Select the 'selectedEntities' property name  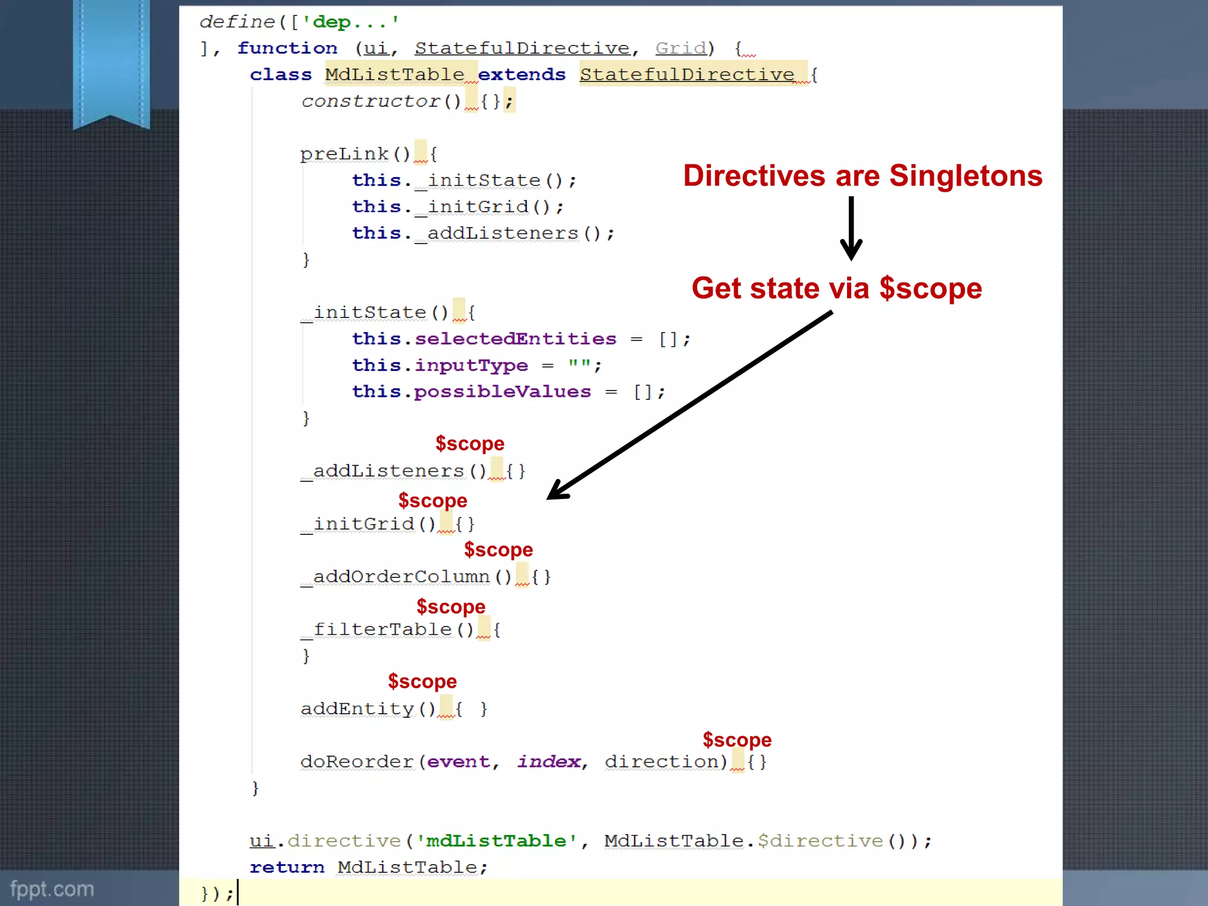pos(515,339)
